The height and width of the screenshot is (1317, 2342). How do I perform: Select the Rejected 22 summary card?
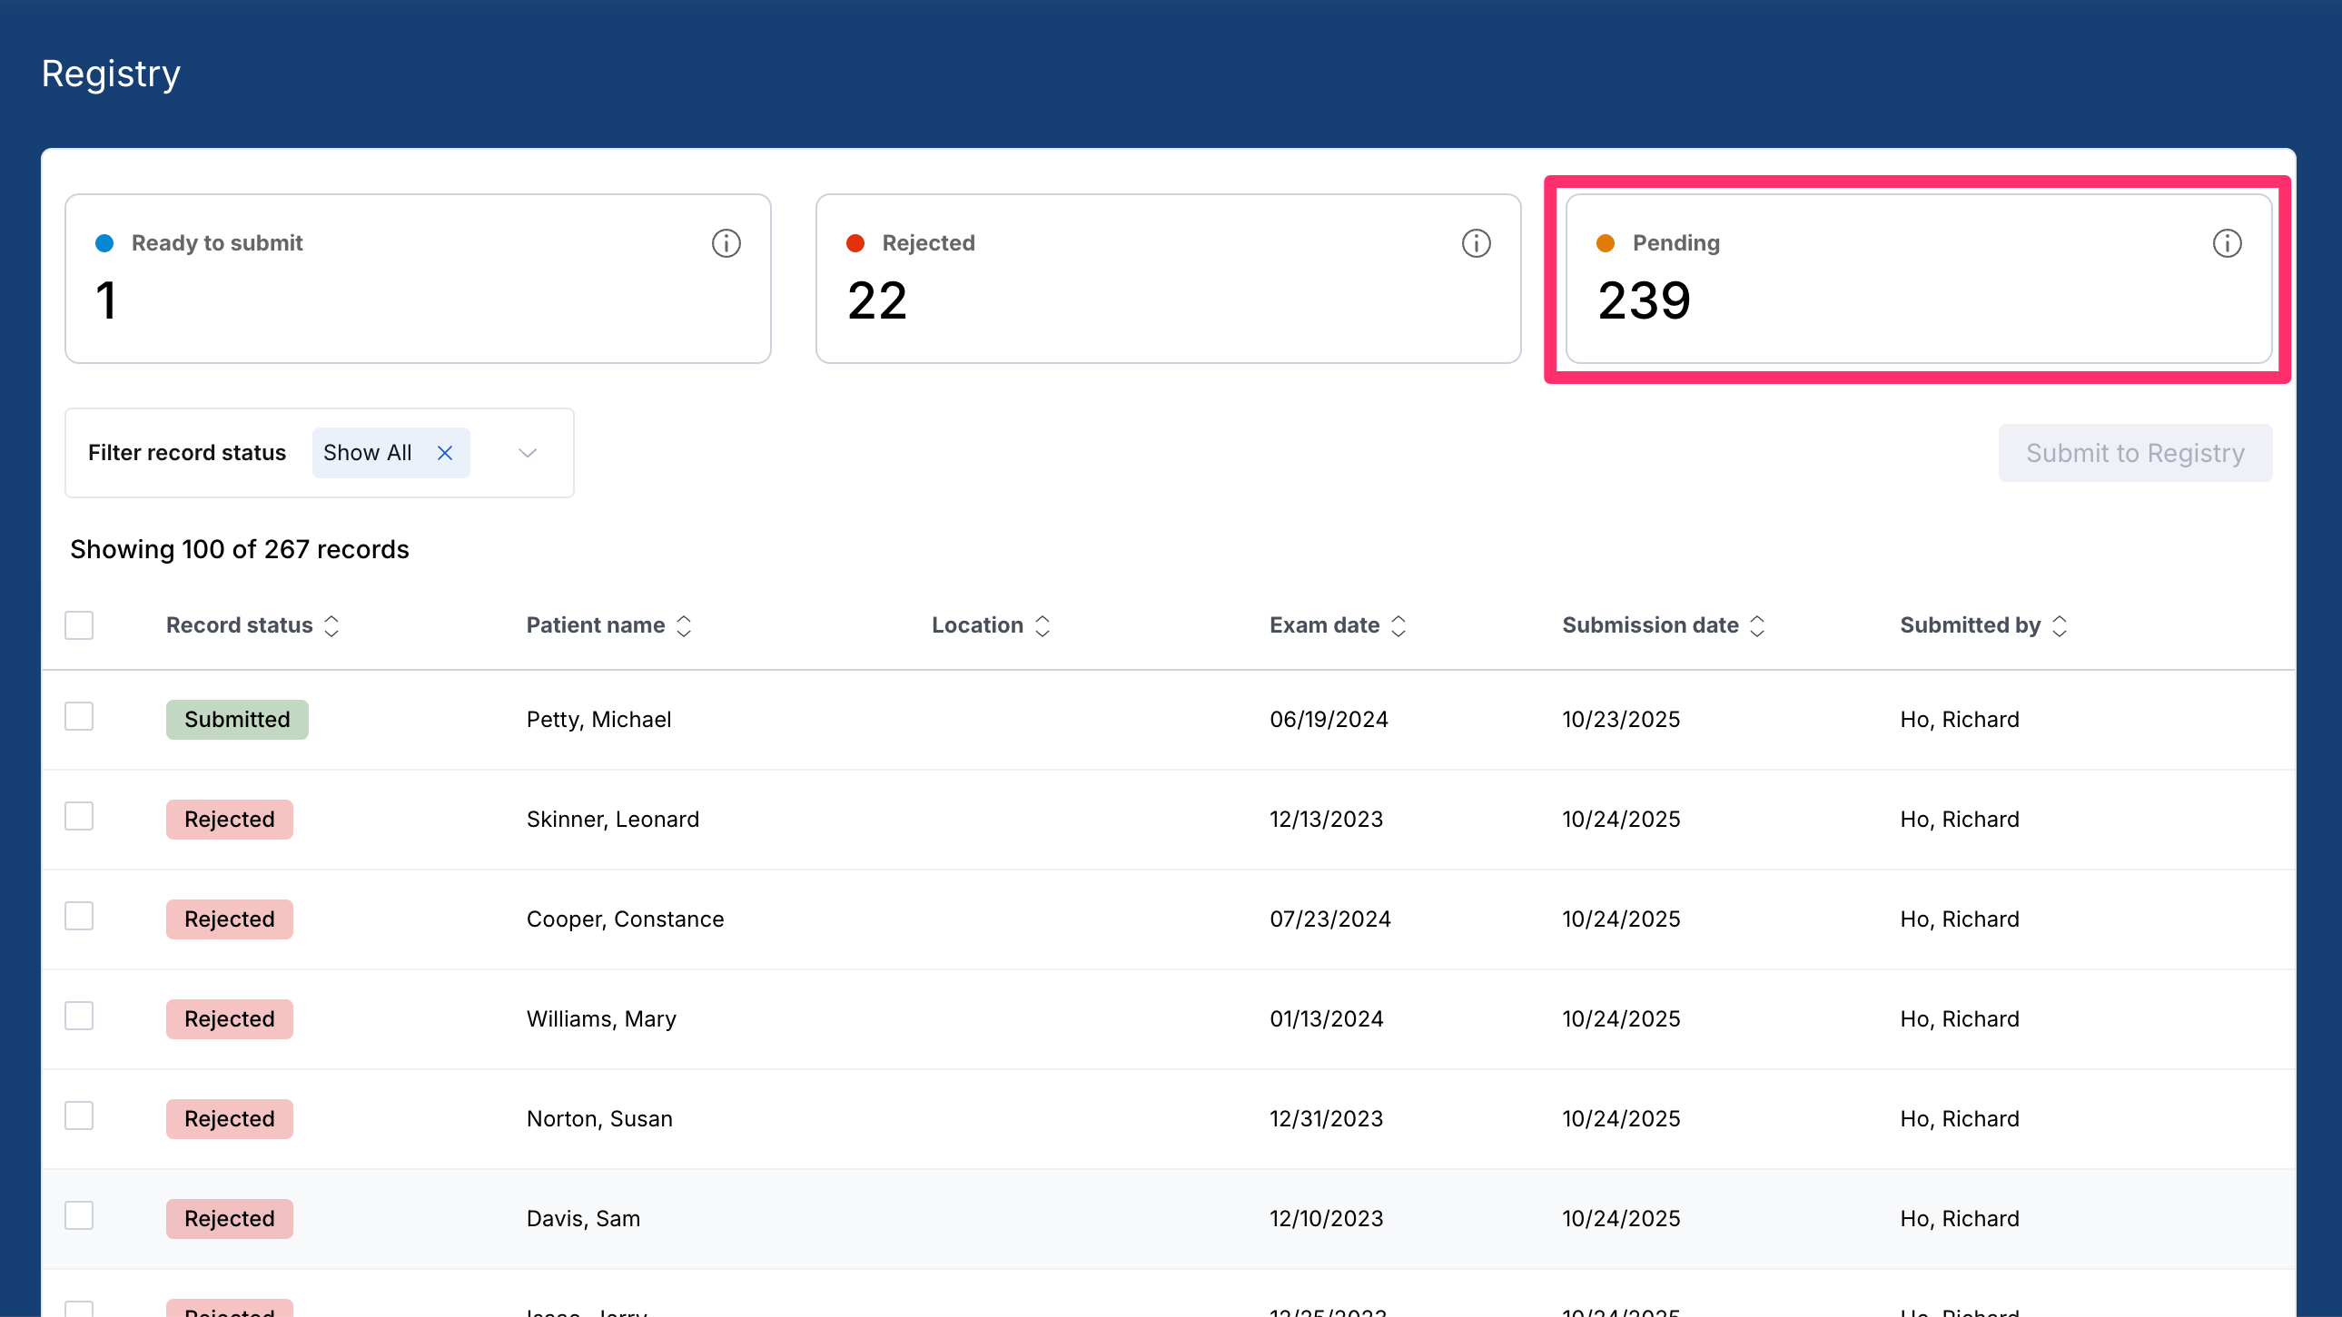[1168, 279]
